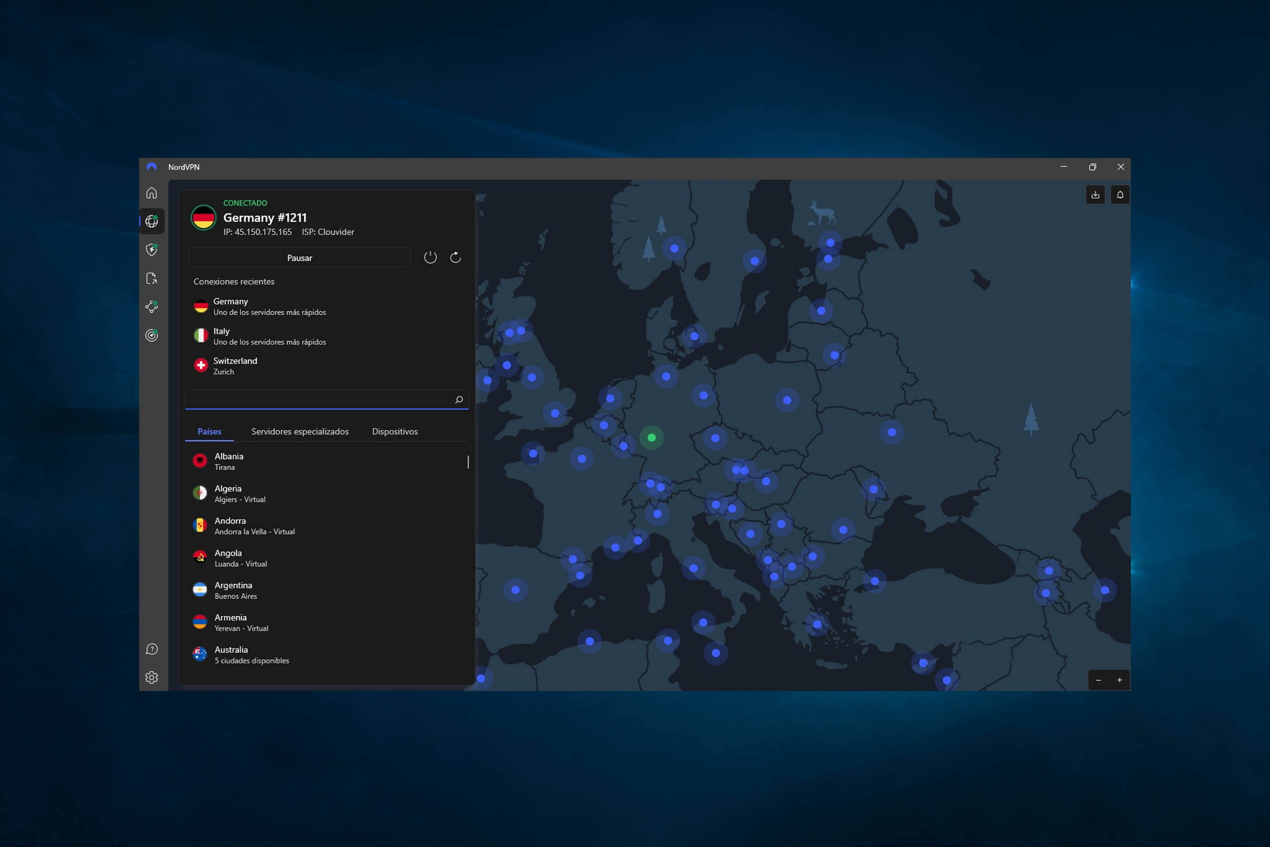Connect to recent connection Germany
Image resolution: width=1270 pixels, height=847 pixels.
coord(327,306)
